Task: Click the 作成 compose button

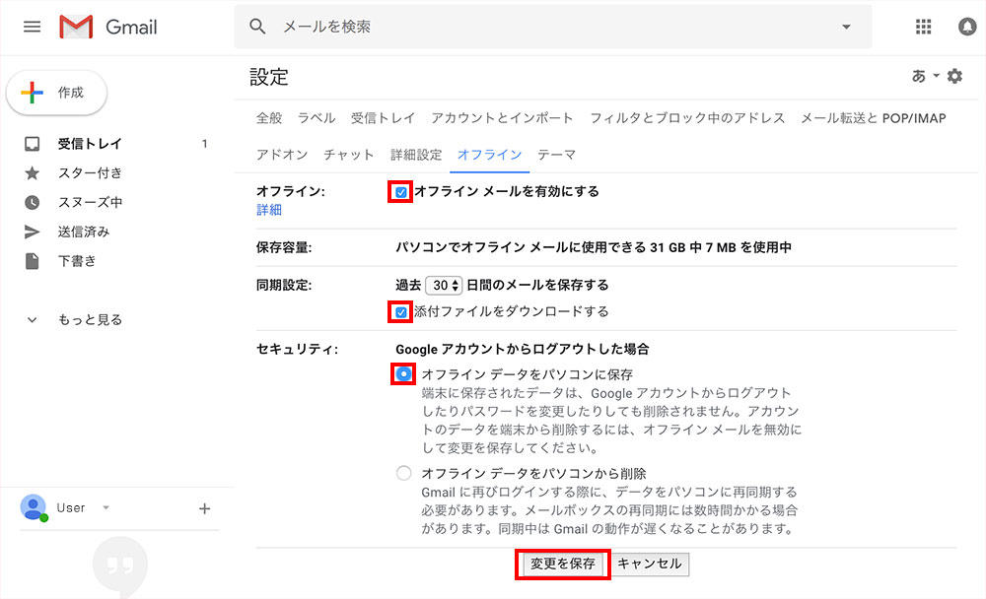Action: (57, 93)
